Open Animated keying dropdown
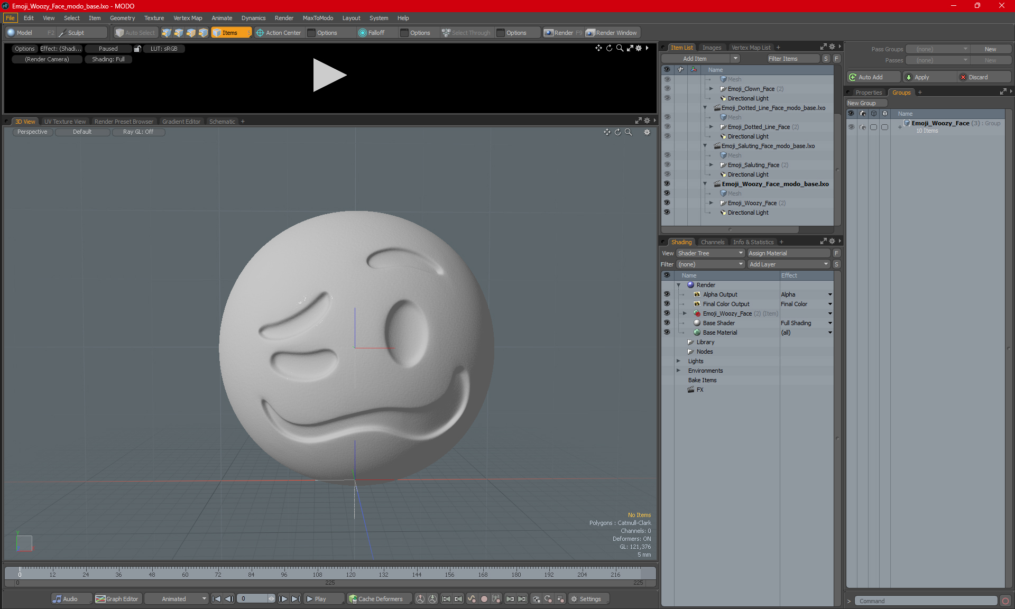 click(177, 599)
